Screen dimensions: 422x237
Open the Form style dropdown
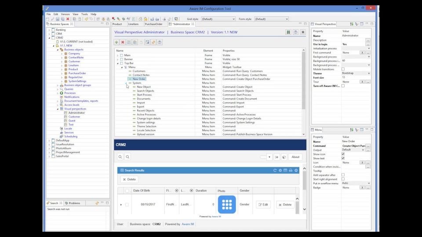pos(271,19)
